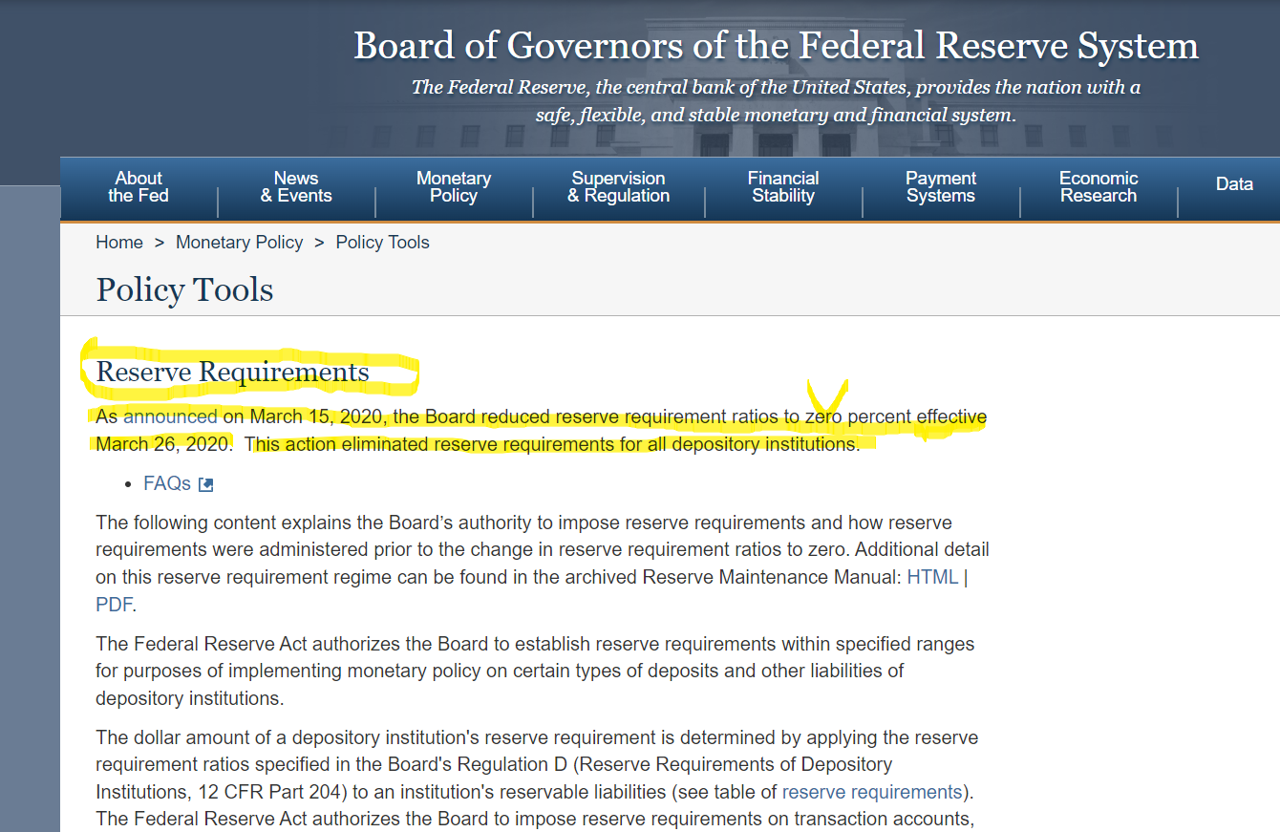Click the paragraph starting 'The following content explains'
The height and width of the screenshot is (832, 1280).
click(543, 564)
